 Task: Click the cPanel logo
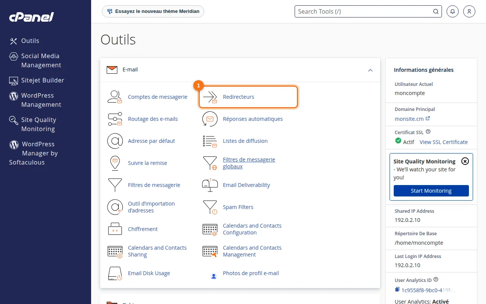coord(32,17)
